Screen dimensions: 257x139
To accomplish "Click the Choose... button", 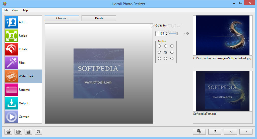I will [62, 18].
